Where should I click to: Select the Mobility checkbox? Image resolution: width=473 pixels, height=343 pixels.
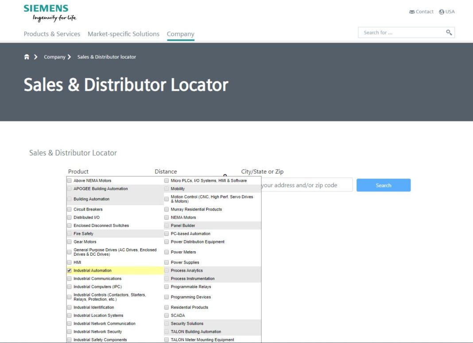[x=167, y=188]
